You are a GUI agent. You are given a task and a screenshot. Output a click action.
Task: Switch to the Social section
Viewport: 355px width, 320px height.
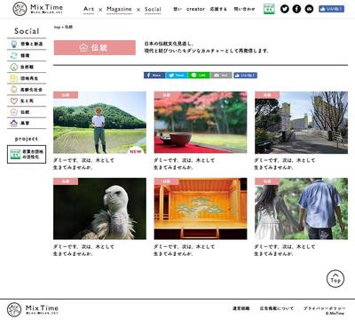click(x=153, y=10)
